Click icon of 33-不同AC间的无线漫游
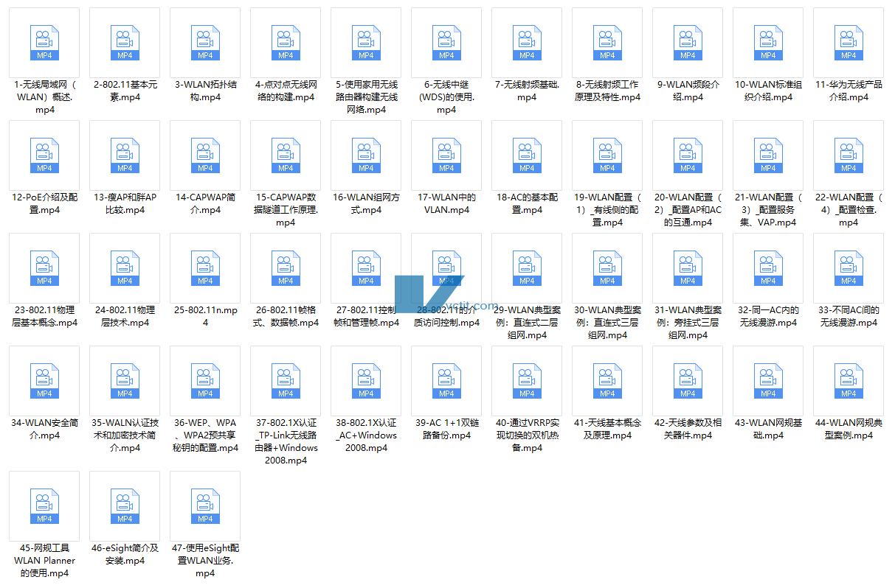The image size is (895, 588). 849,268
